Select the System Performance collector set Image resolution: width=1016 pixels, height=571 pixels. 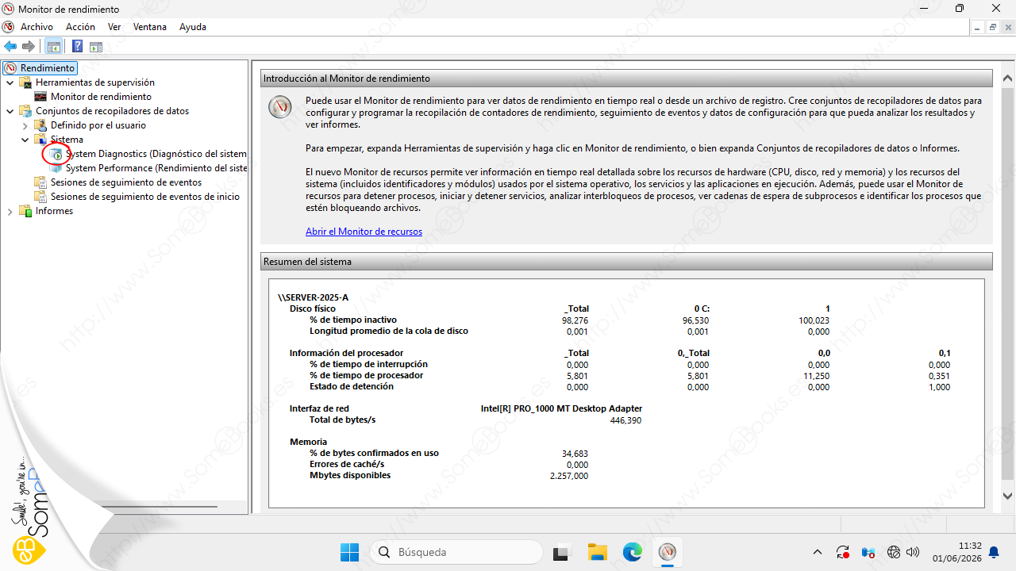click(156, 168)
